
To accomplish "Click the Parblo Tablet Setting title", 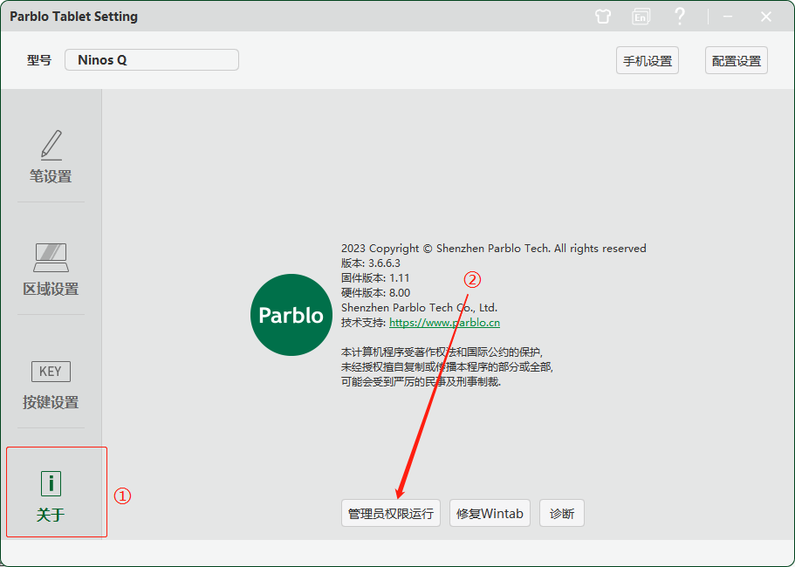I will coord(74,17).
